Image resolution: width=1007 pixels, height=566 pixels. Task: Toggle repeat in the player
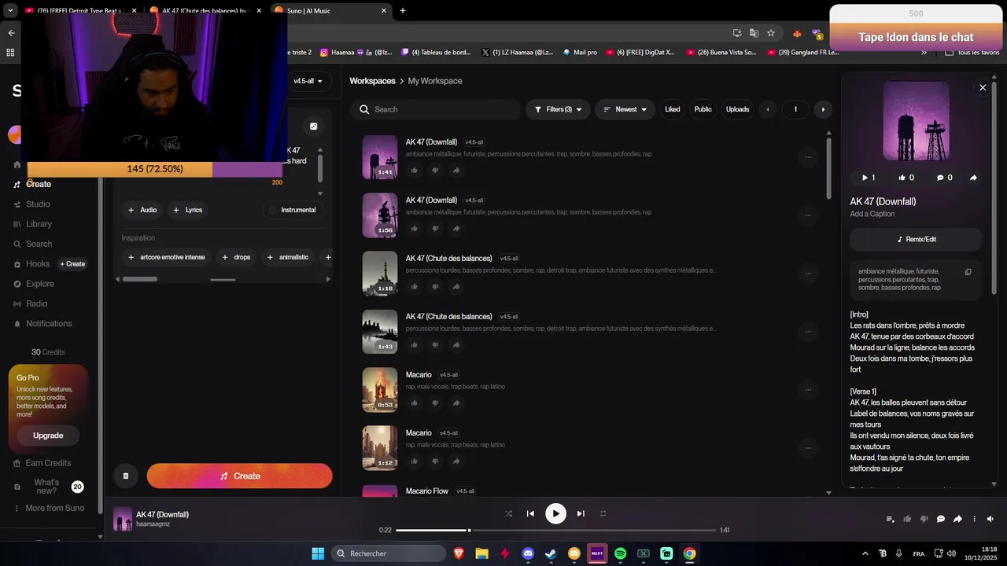pos(603,513)
